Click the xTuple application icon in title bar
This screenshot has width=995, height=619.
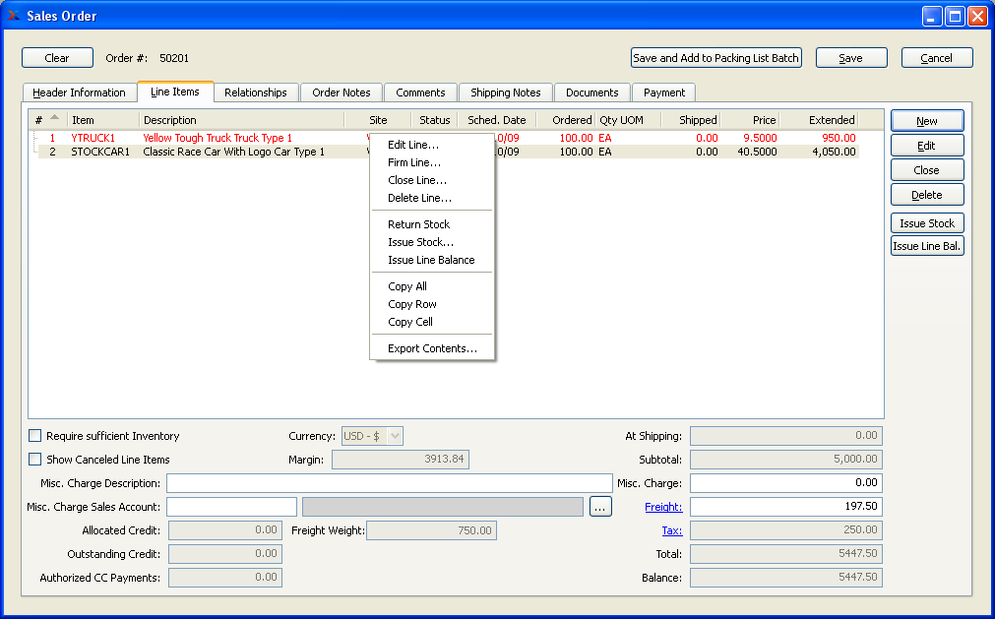(x=14, y=16)
